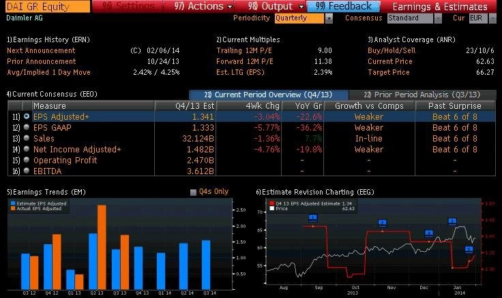Select the EPS Adjusted+ radio button

pos(27,116)
